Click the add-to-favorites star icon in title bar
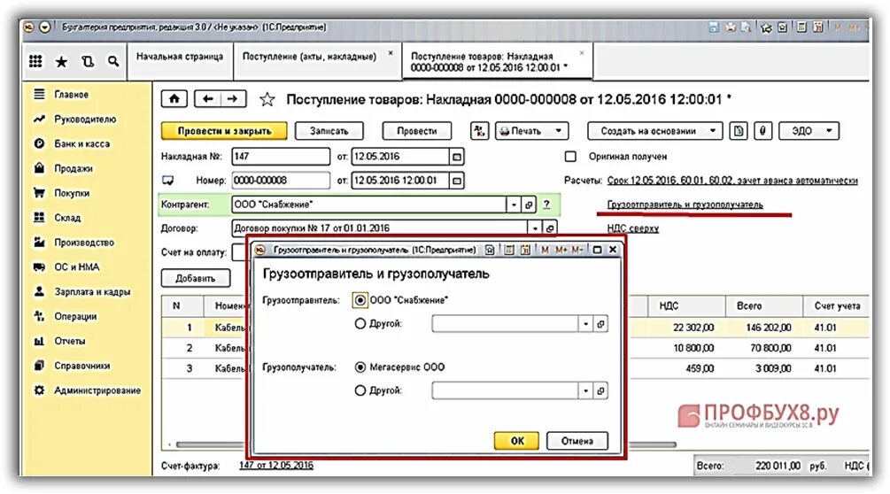Viewport: 890px width, 494px height. (766, 27)
